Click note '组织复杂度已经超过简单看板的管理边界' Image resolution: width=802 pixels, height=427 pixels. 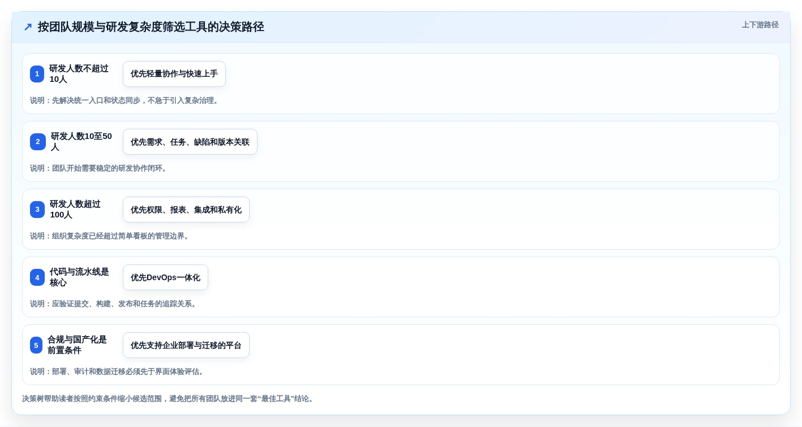tap(110, 236)
